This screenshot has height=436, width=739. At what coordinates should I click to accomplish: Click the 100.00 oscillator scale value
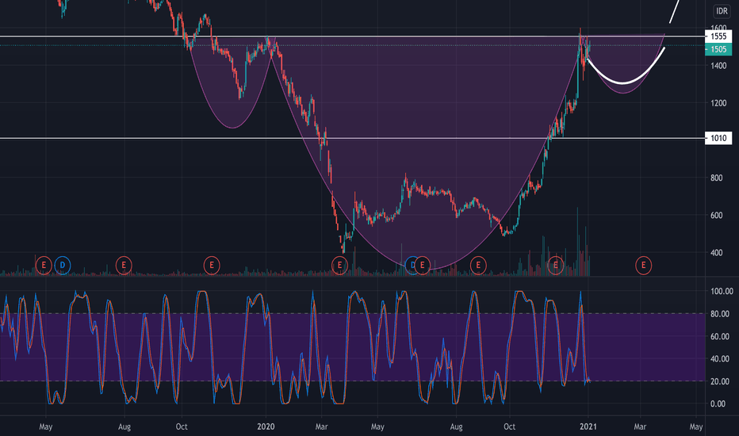coord(722,291)
